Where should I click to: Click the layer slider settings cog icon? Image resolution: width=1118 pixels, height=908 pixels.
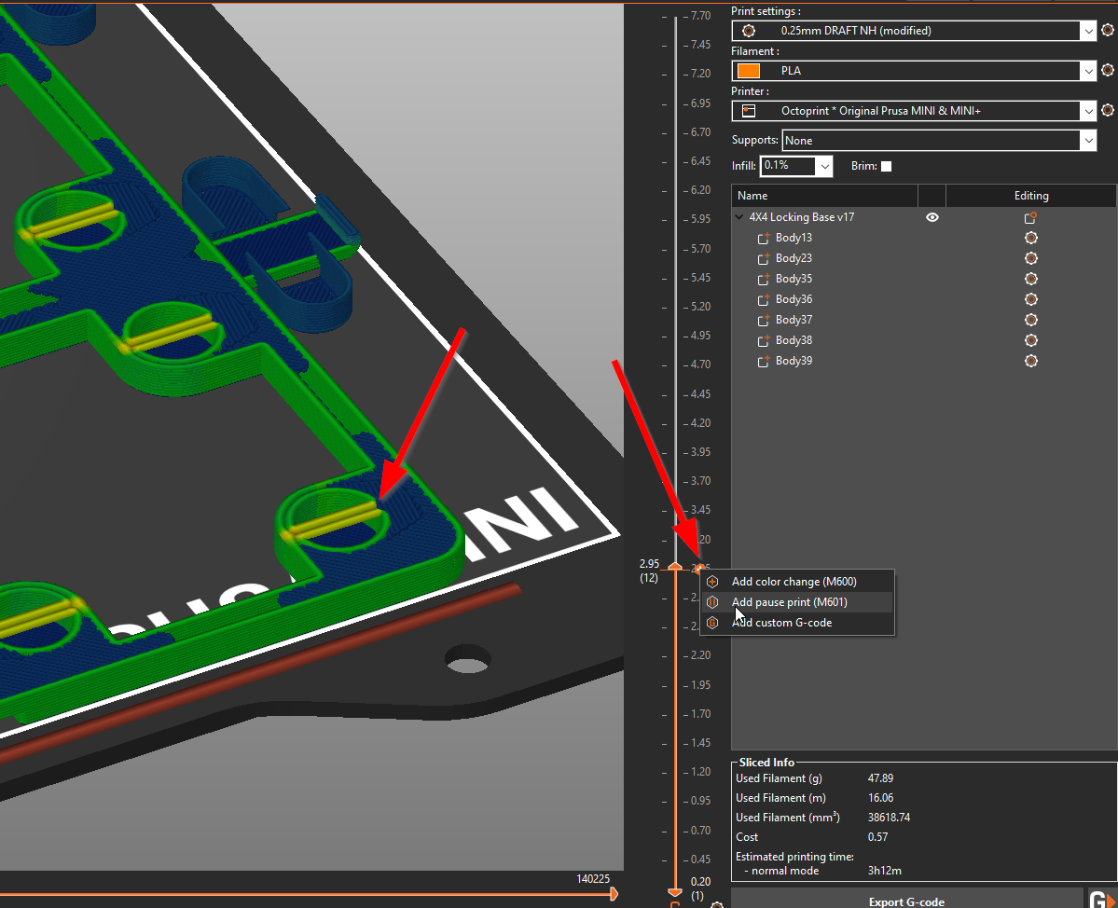tap(716, 904)
